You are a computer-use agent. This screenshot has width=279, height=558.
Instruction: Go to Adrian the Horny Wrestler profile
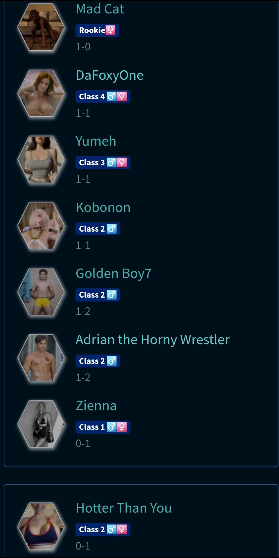[x=153, y=340]
